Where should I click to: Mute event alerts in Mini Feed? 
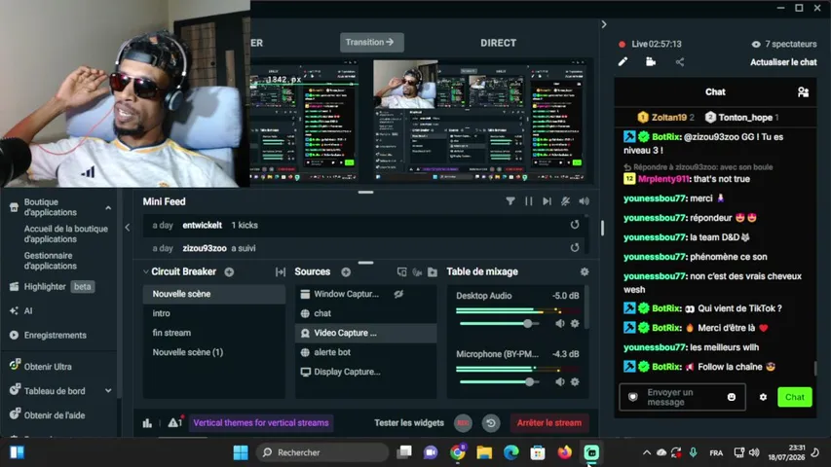[565, 201]
